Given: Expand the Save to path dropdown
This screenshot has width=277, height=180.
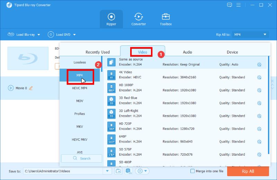Looking at the screenshot, I should click(x=107, y=171).
